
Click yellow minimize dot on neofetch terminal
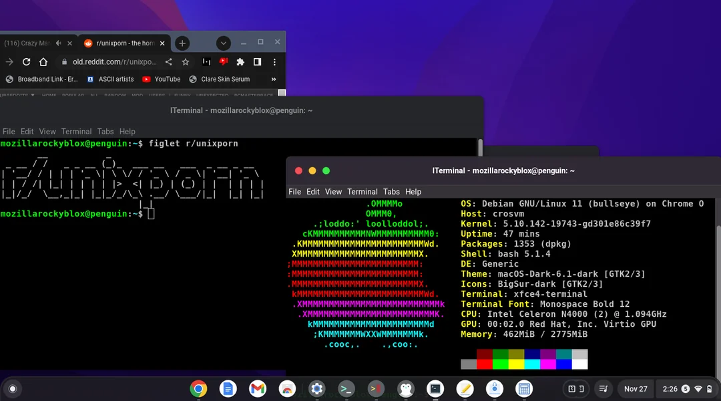point(312,171)
